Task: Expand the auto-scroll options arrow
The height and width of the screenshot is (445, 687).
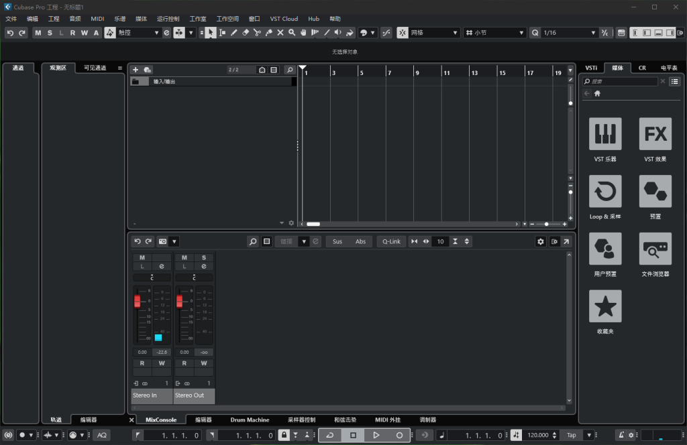Action: [x=191, y=33]
